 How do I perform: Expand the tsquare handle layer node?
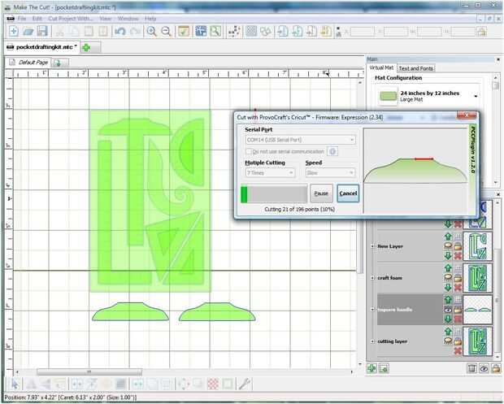372,310
